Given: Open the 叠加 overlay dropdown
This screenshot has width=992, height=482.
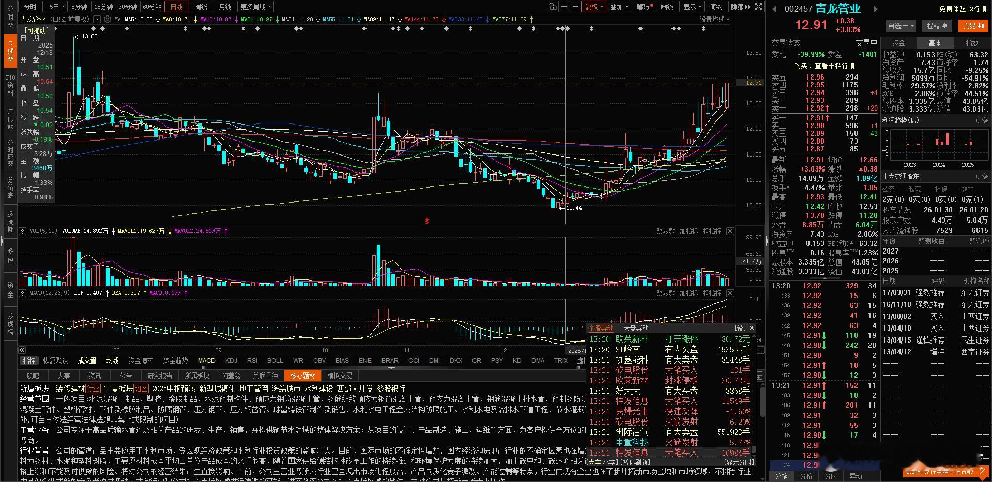Looking at the screenshot, I should (619, 7).
